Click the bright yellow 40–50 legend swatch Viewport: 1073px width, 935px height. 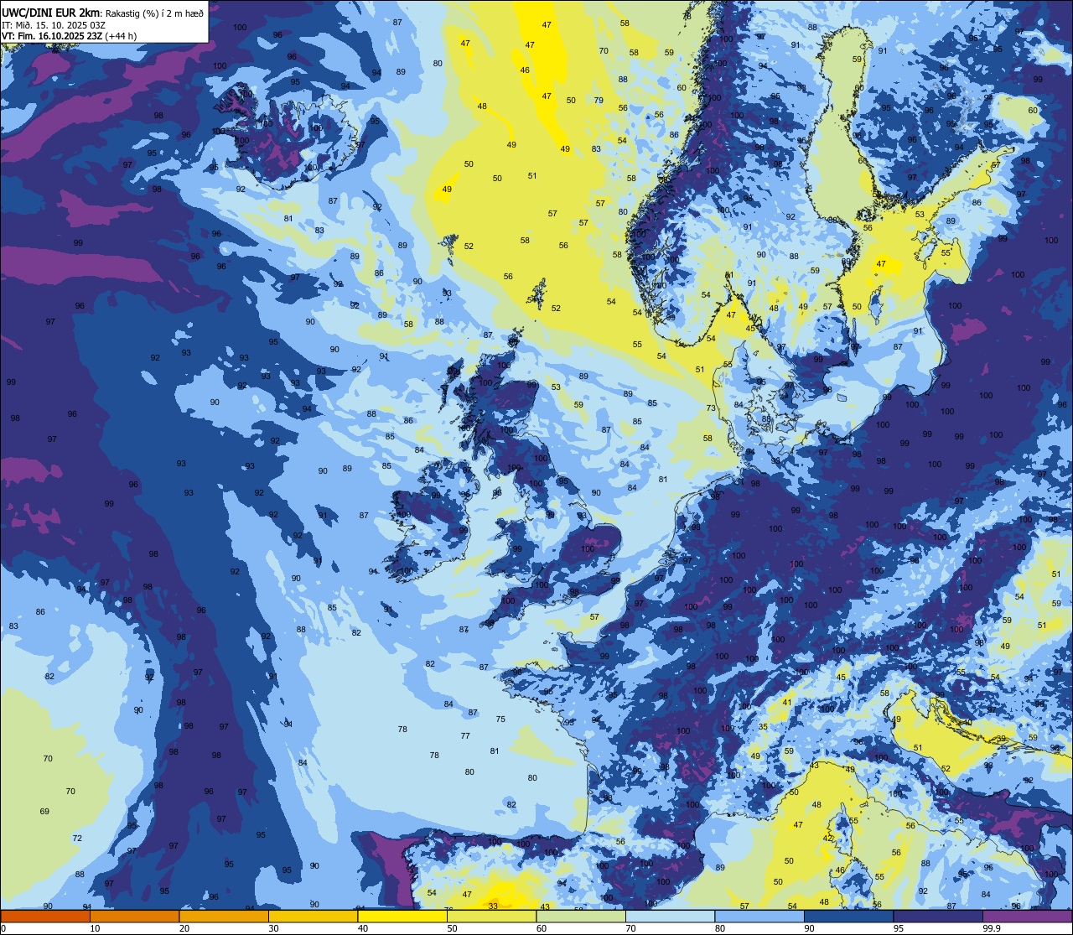[402, 916]
